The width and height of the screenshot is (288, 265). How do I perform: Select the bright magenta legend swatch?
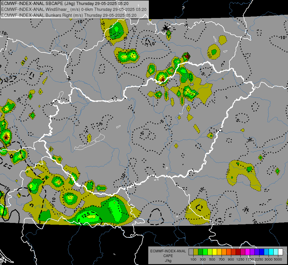(247, 252)
